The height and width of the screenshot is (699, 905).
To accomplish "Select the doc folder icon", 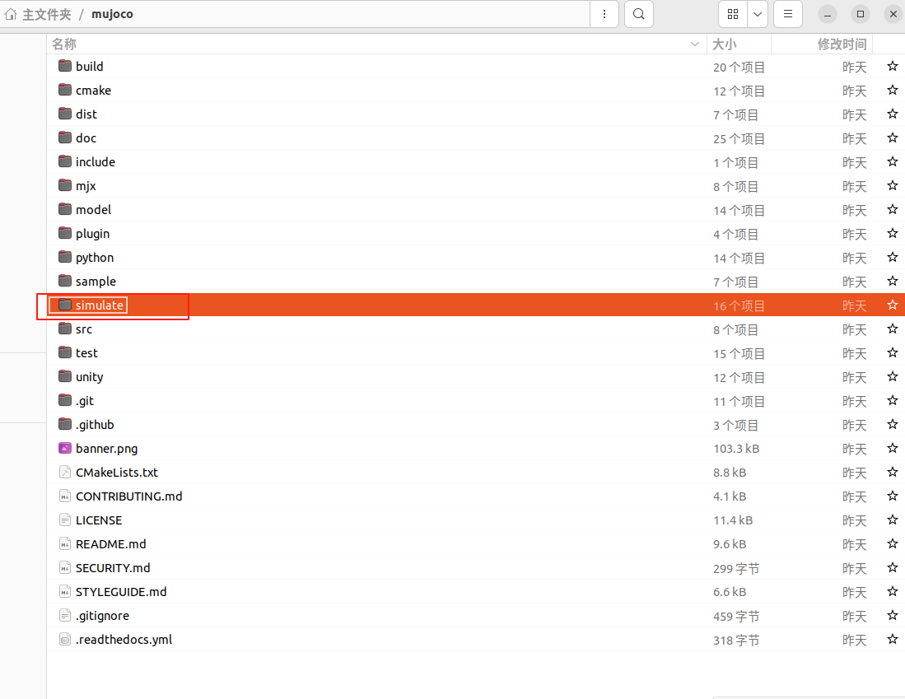I will tap(65, 137).
